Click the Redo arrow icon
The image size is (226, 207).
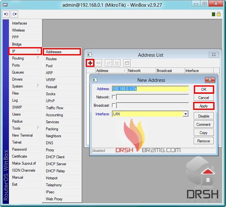pos(14,14)
